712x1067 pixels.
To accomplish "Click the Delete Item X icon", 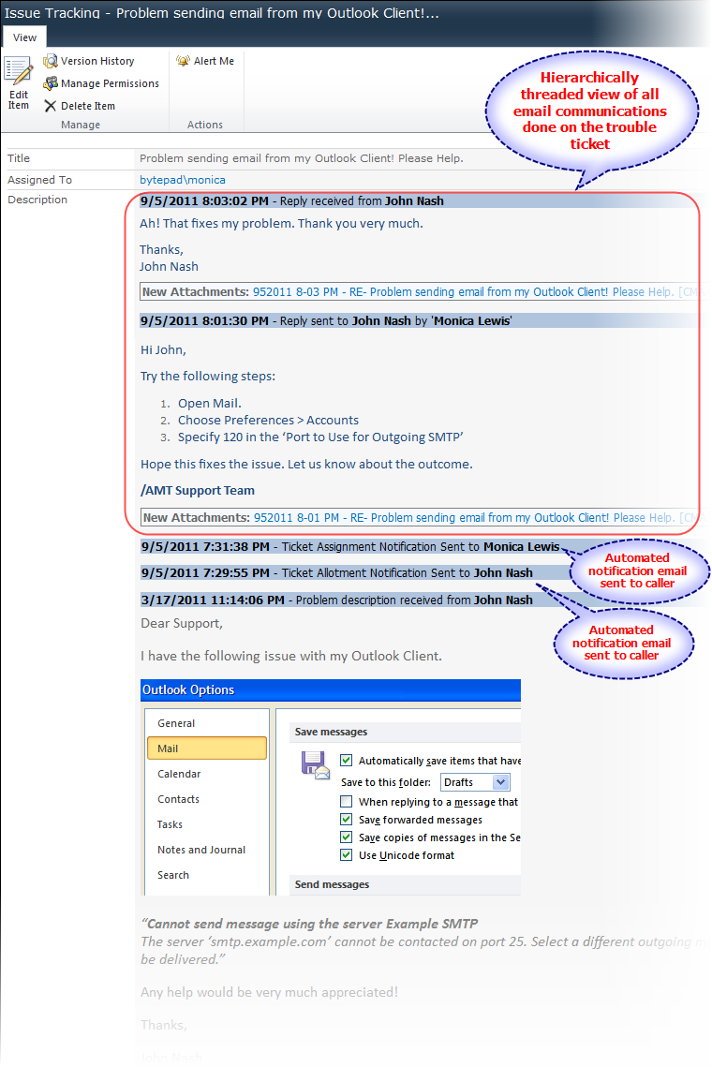I will 51,106.
